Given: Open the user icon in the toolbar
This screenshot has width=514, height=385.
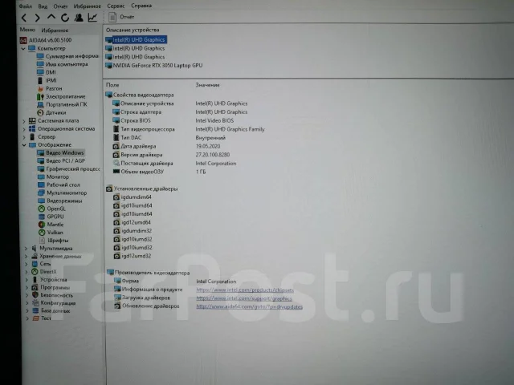Looking at the screenshot, I should [x=79, y=18].
